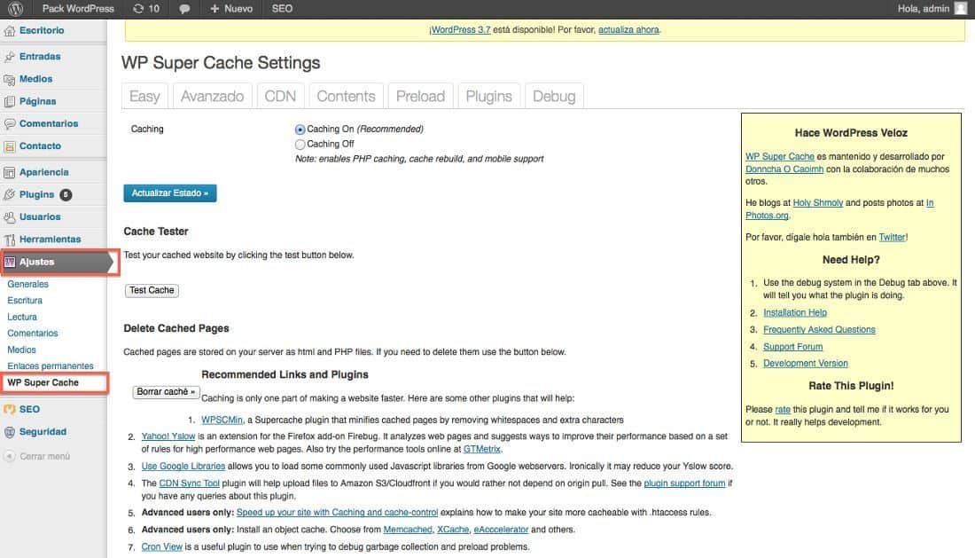The width and height of the screenshot is (975, 558).
Task: Open the Debug tab
Action: point(554,97)
